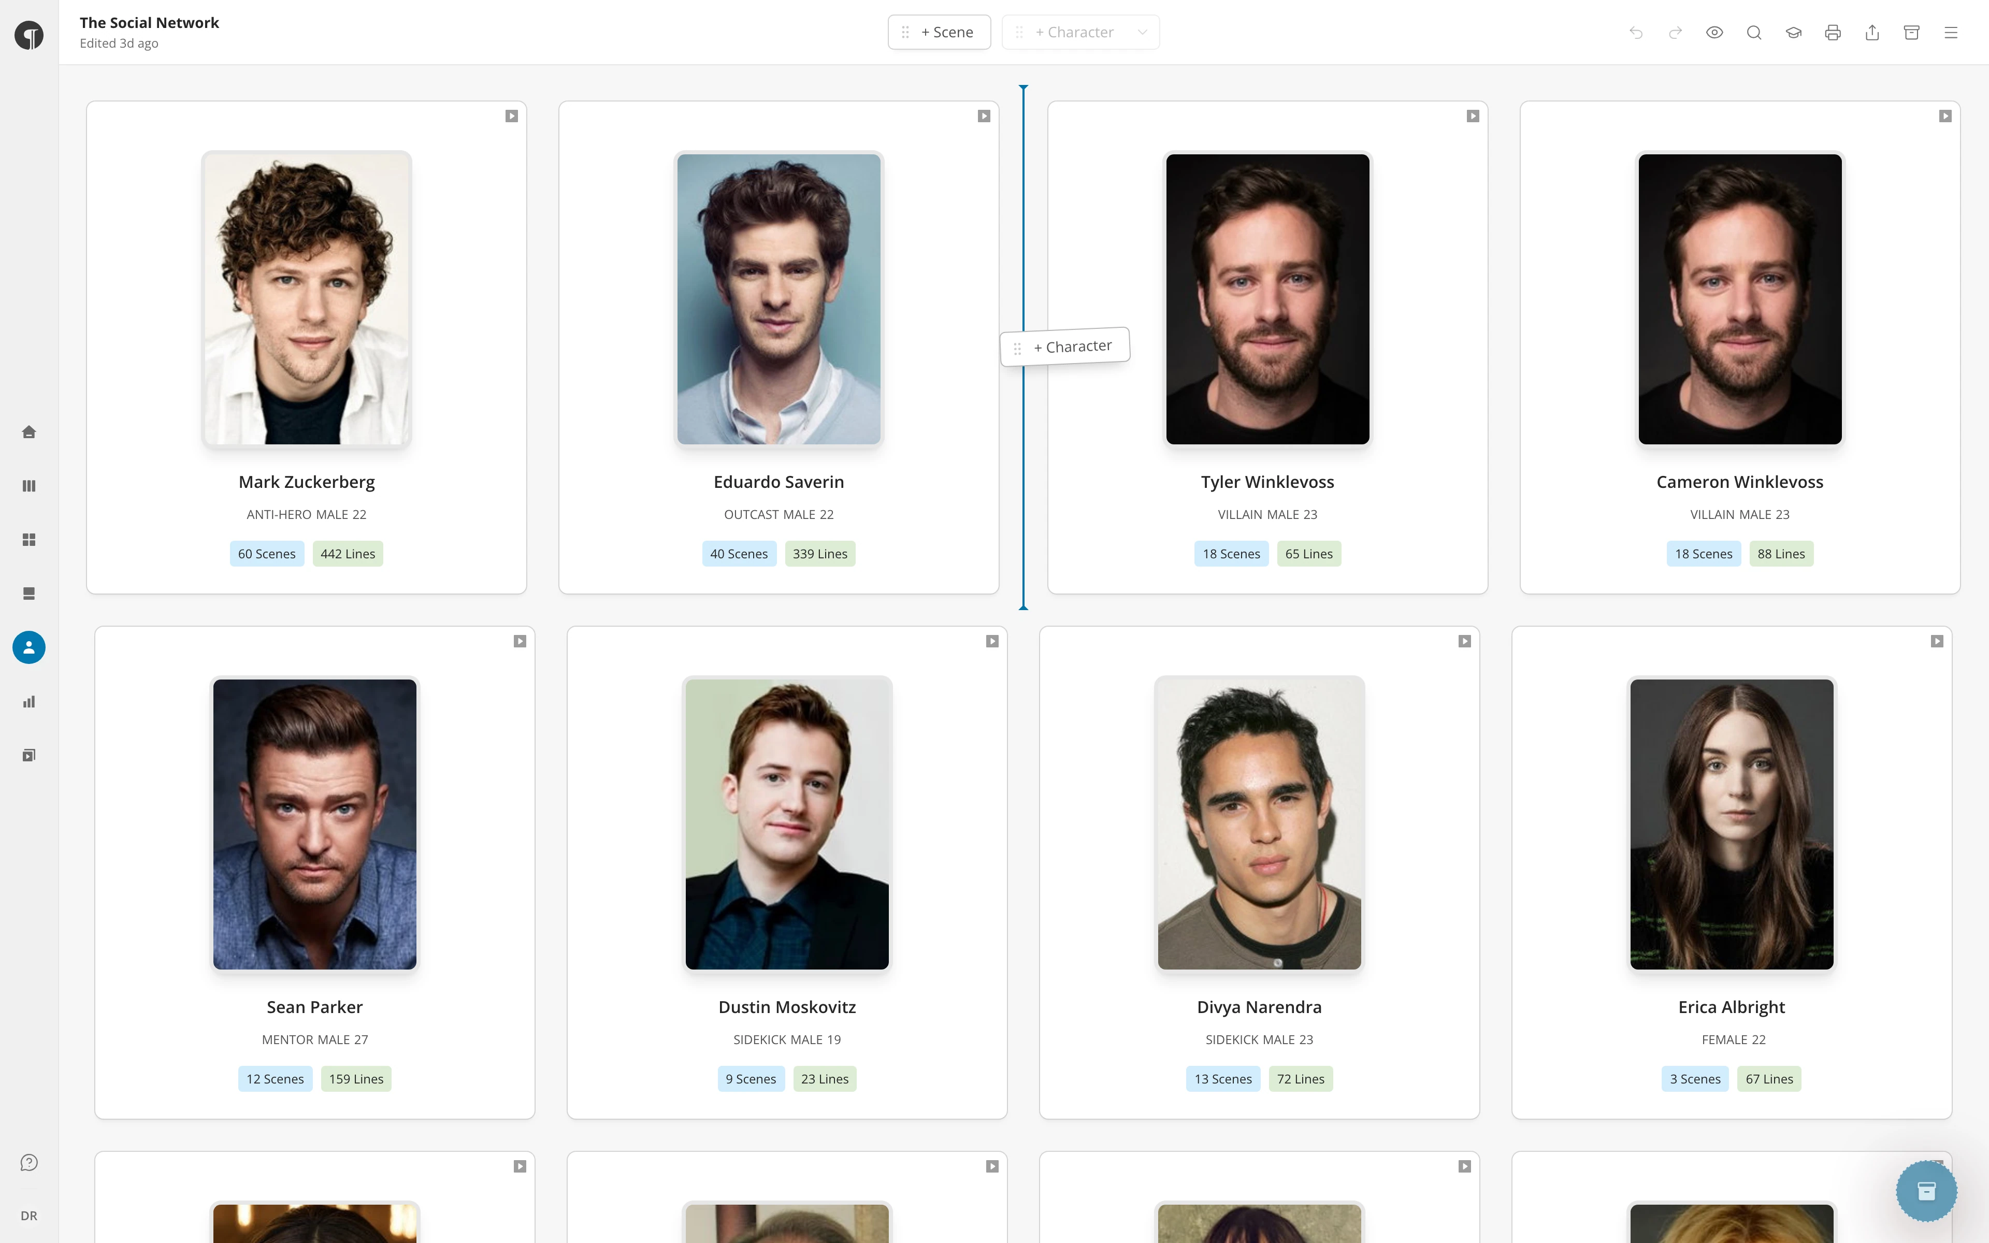Click Mark Zuckerberg's portrait photo
This screenshot has height=1243, width=1989.
307,299
